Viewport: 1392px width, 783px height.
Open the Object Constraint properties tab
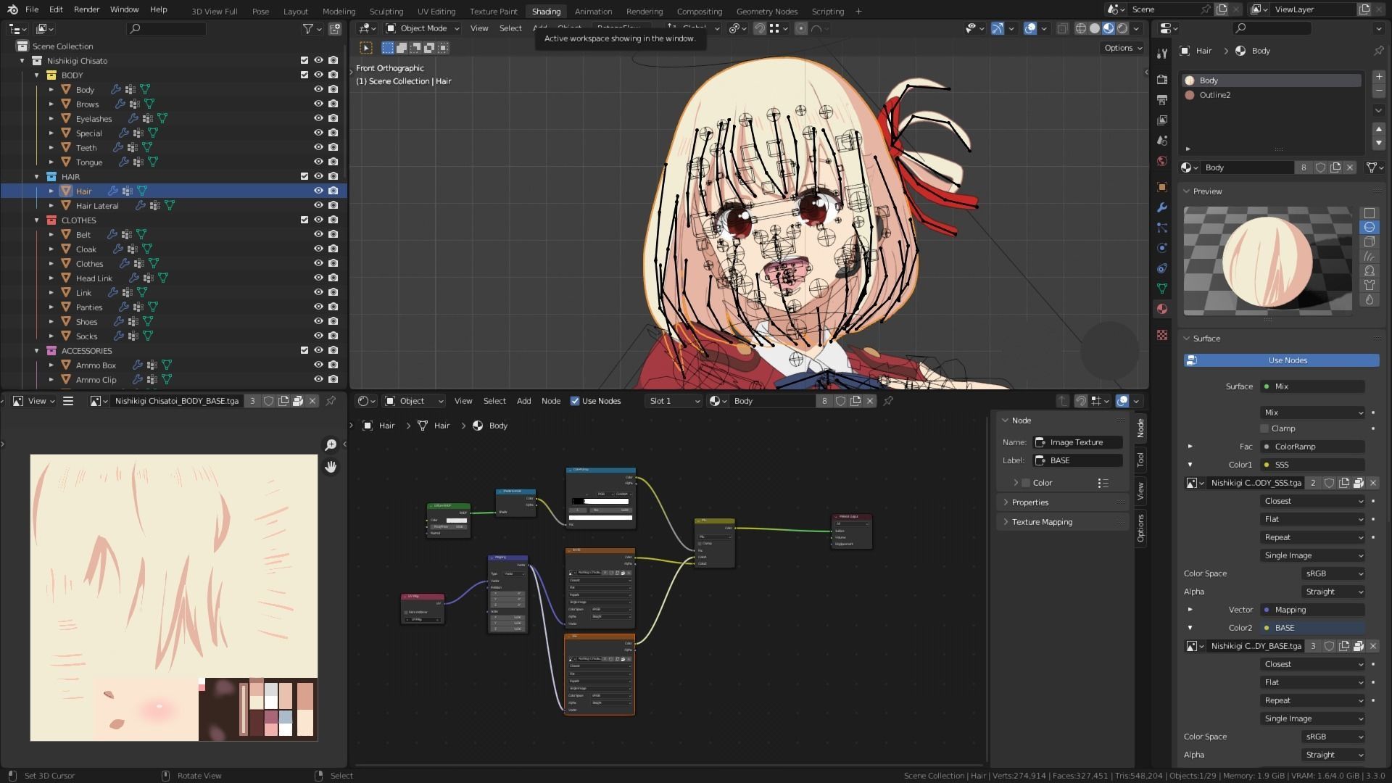click(x=1162, y=268)
